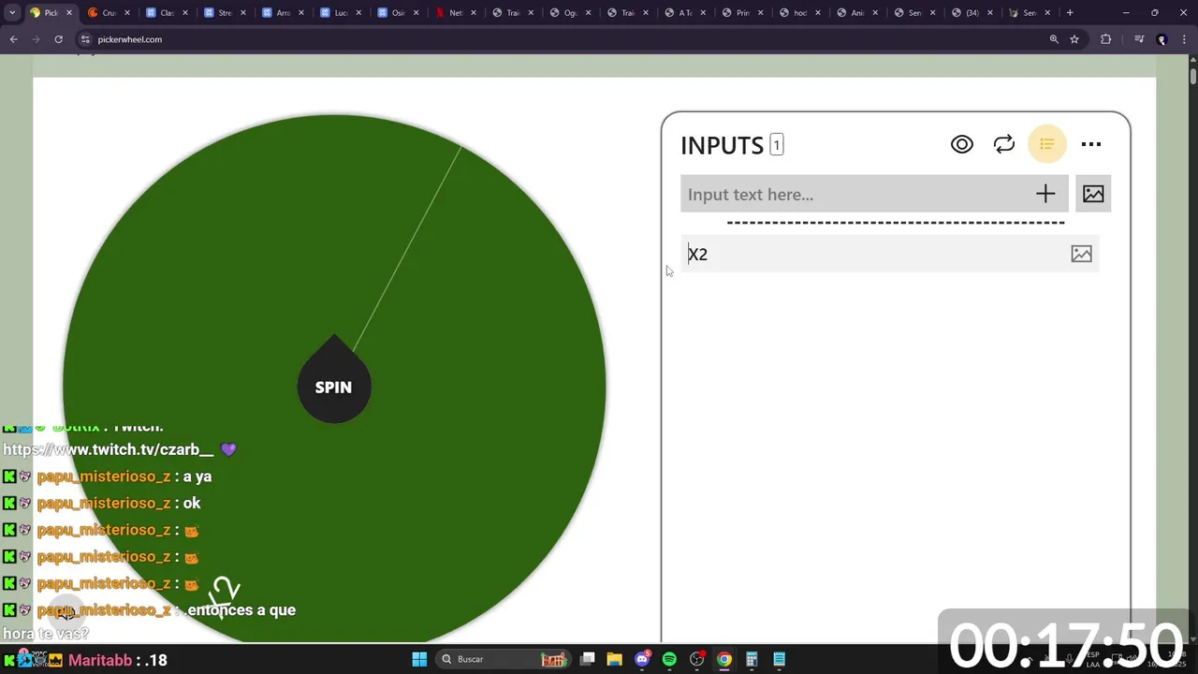Image resolution: width=1198 pixels, height=674 pixels.
Task: Spin the wheel with the SPIN button
Action: 333,387
